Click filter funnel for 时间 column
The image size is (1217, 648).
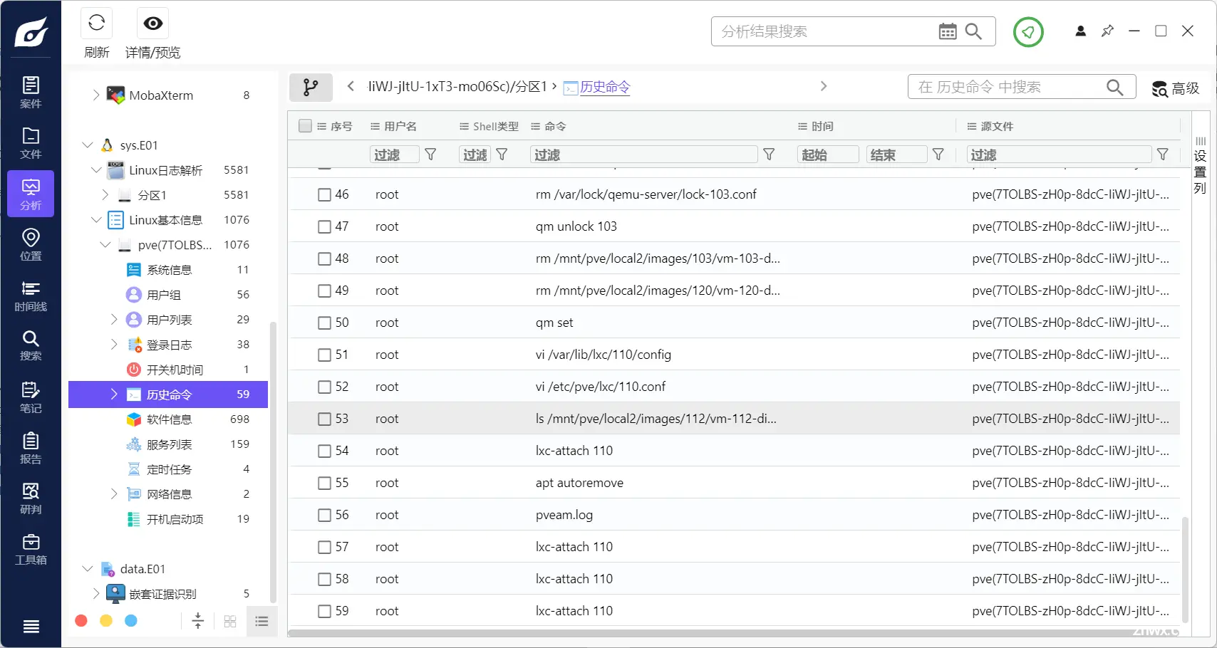click(938, 155)
